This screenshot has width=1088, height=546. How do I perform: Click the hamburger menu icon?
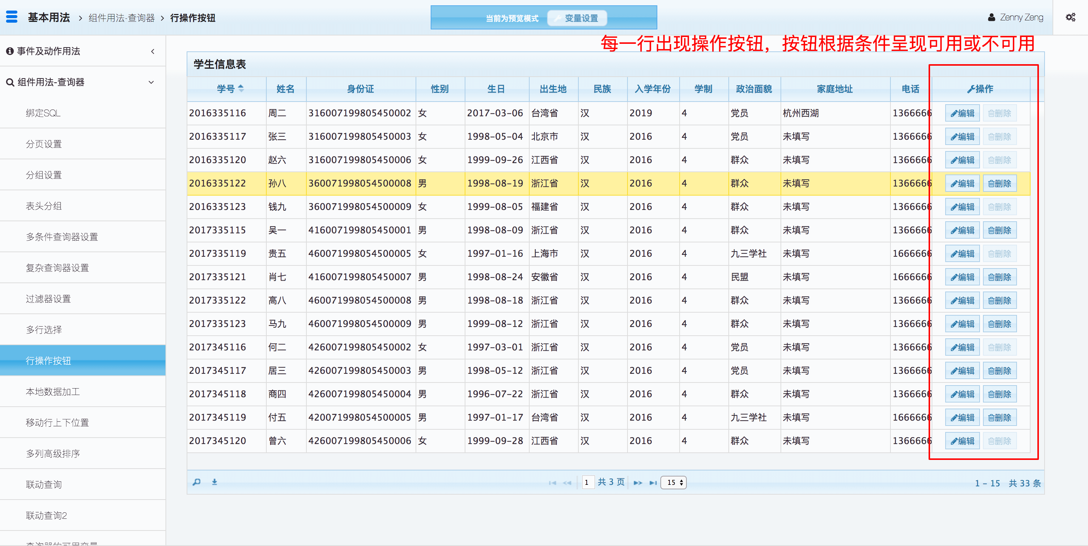pos(11,17)
